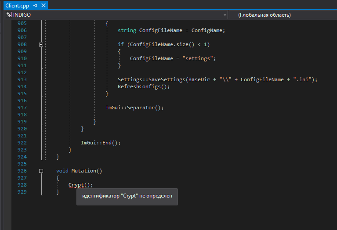Image resolution: width=337 pixels, height=230 pixels.
Task: Click the underlined Crypt identifier
Action: (76, 185)
